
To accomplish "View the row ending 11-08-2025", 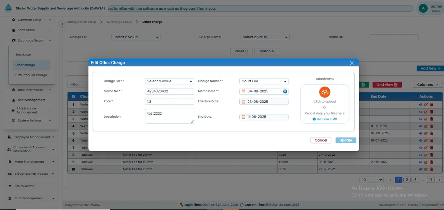I will [421, 126].
